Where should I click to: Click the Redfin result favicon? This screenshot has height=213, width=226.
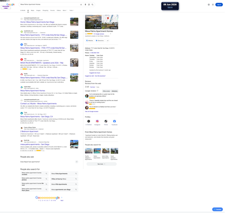[22, 74]
